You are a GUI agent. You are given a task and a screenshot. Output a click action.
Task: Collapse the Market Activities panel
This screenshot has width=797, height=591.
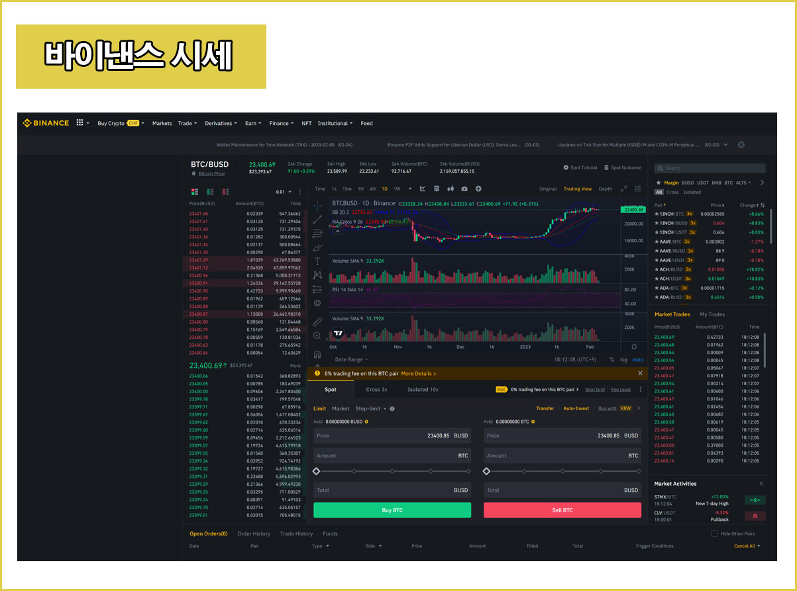point(761,484)
